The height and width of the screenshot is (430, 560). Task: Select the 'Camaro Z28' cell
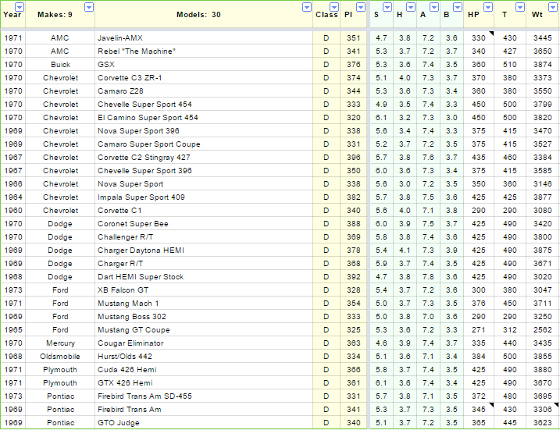coord(204,91)
